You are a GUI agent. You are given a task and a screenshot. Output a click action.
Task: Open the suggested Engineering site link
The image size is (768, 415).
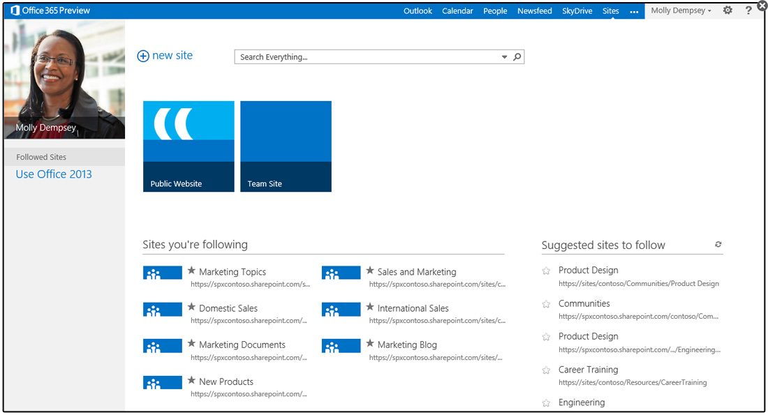(x=582, y=402)
